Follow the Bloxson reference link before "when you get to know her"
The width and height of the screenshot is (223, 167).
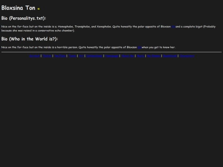(x=139, y=47)
